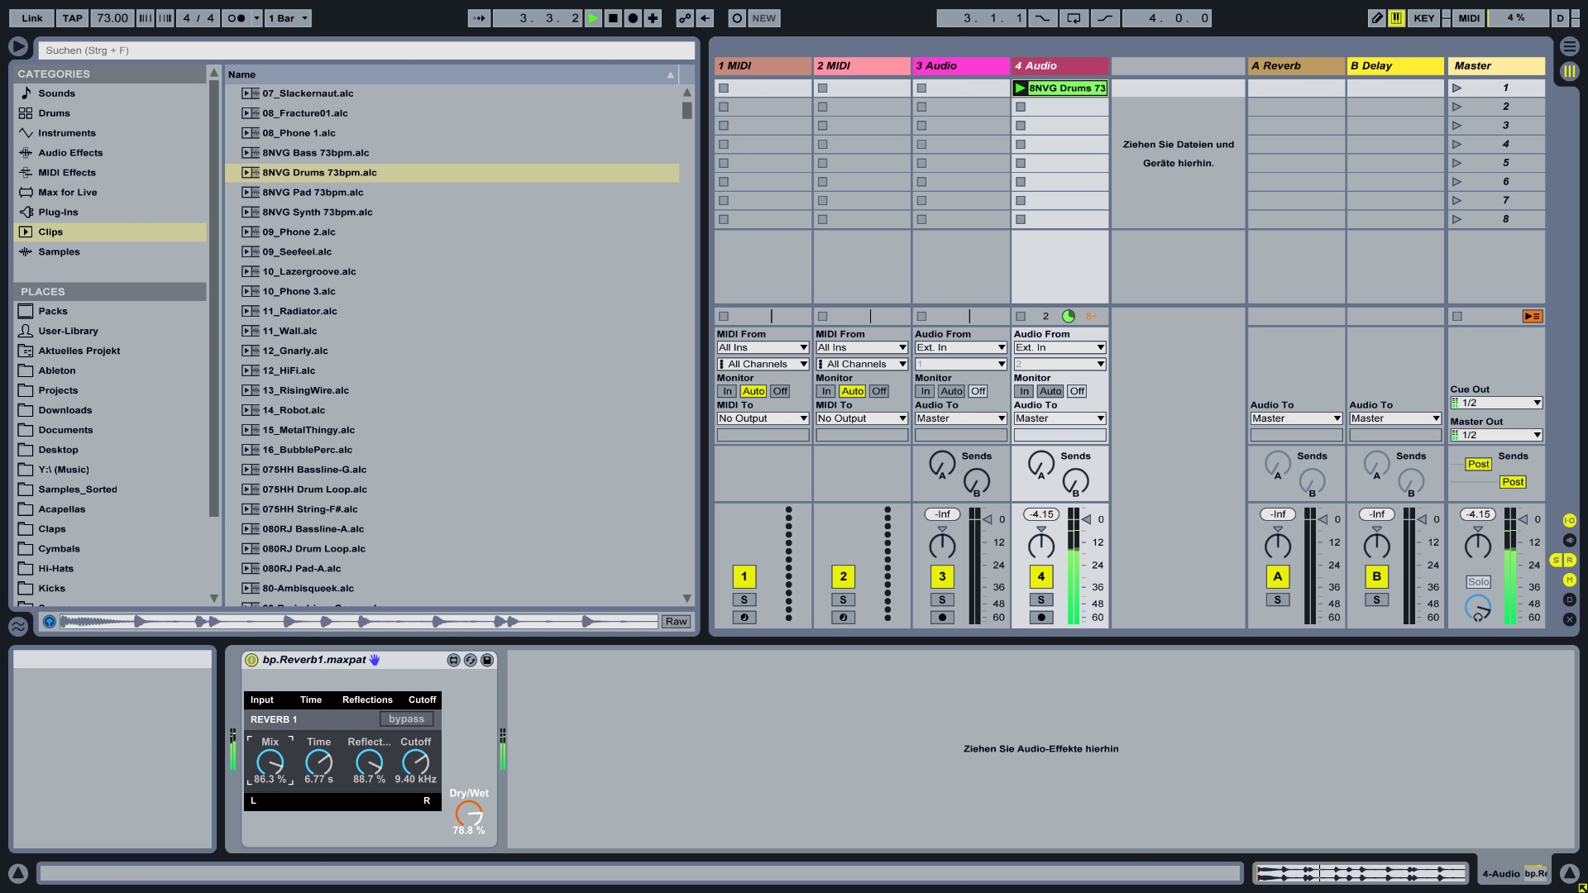Click the Back to Arrangement button

tap(1532, 316)
